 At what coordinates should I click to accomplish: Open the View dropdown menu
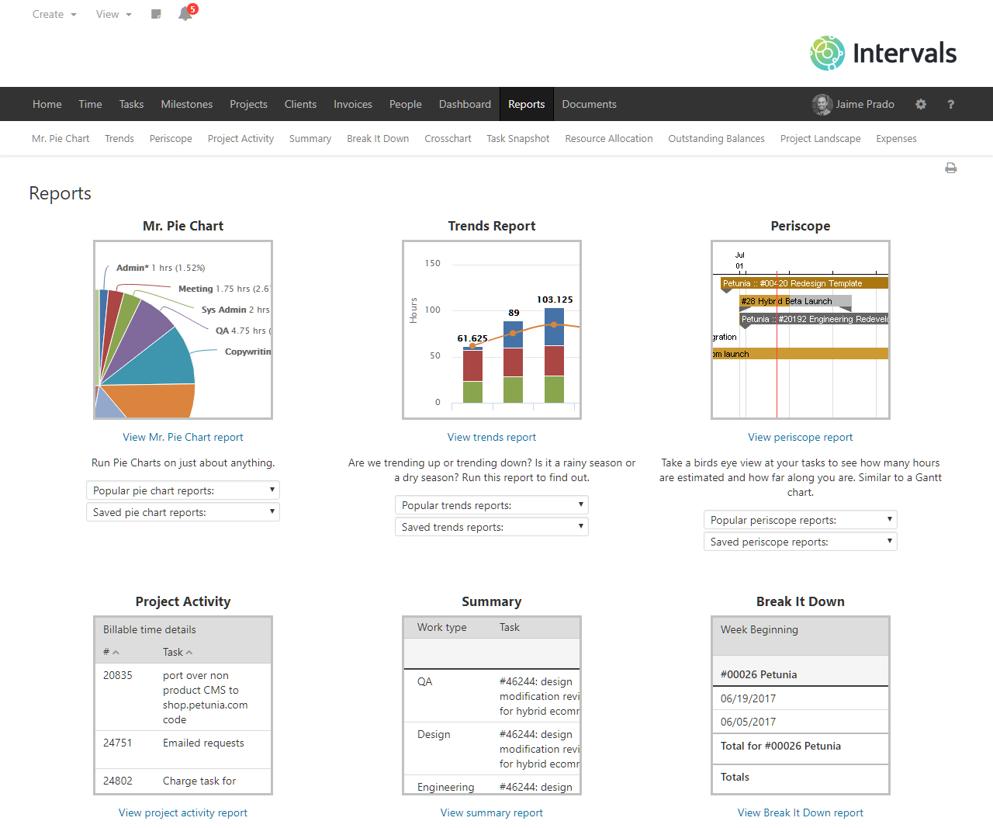[113, 14]
